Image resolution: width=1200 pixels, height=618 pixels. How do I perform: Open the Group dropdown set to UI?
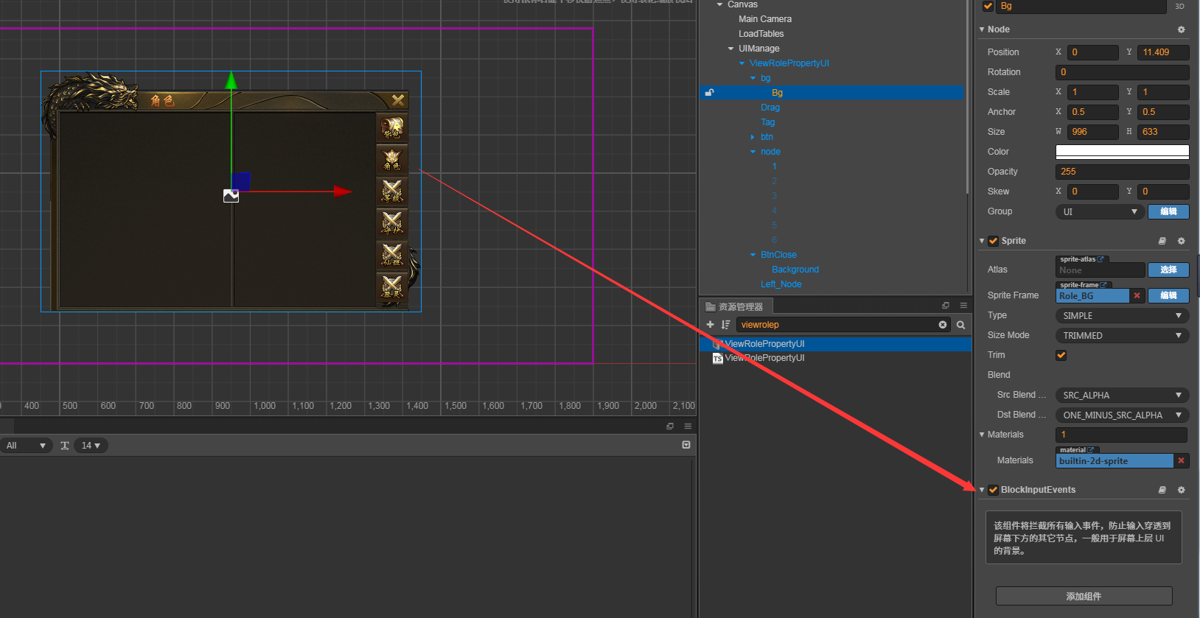[1100, 211]
